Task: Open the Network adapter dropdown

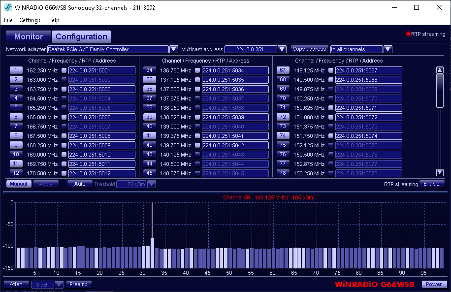Action: click(173, 49)
